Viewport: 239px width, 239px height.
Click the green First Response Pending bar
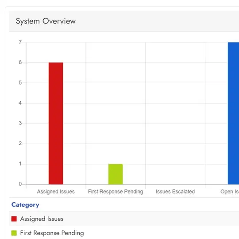116,174
